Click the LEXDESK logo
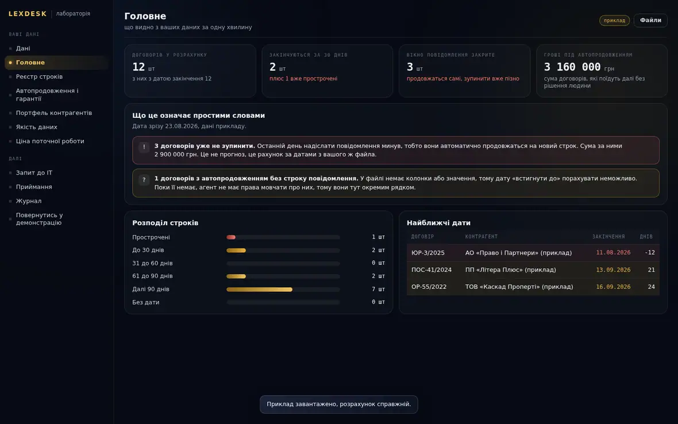678x424 pixels. pyautogui.click(x=28, y=14)
